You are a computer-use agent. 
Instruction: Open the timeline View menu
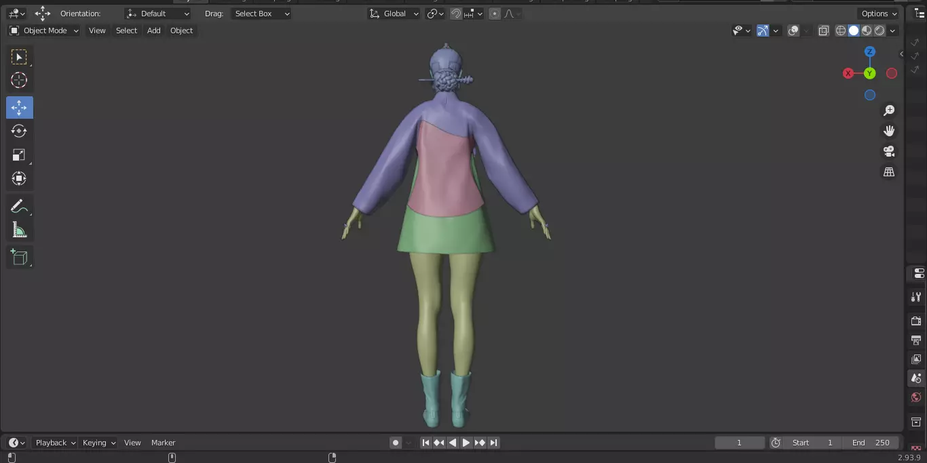[x=132, y=443]
